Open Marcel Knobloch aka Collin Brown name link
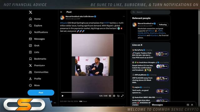 [x=80, y=16]
